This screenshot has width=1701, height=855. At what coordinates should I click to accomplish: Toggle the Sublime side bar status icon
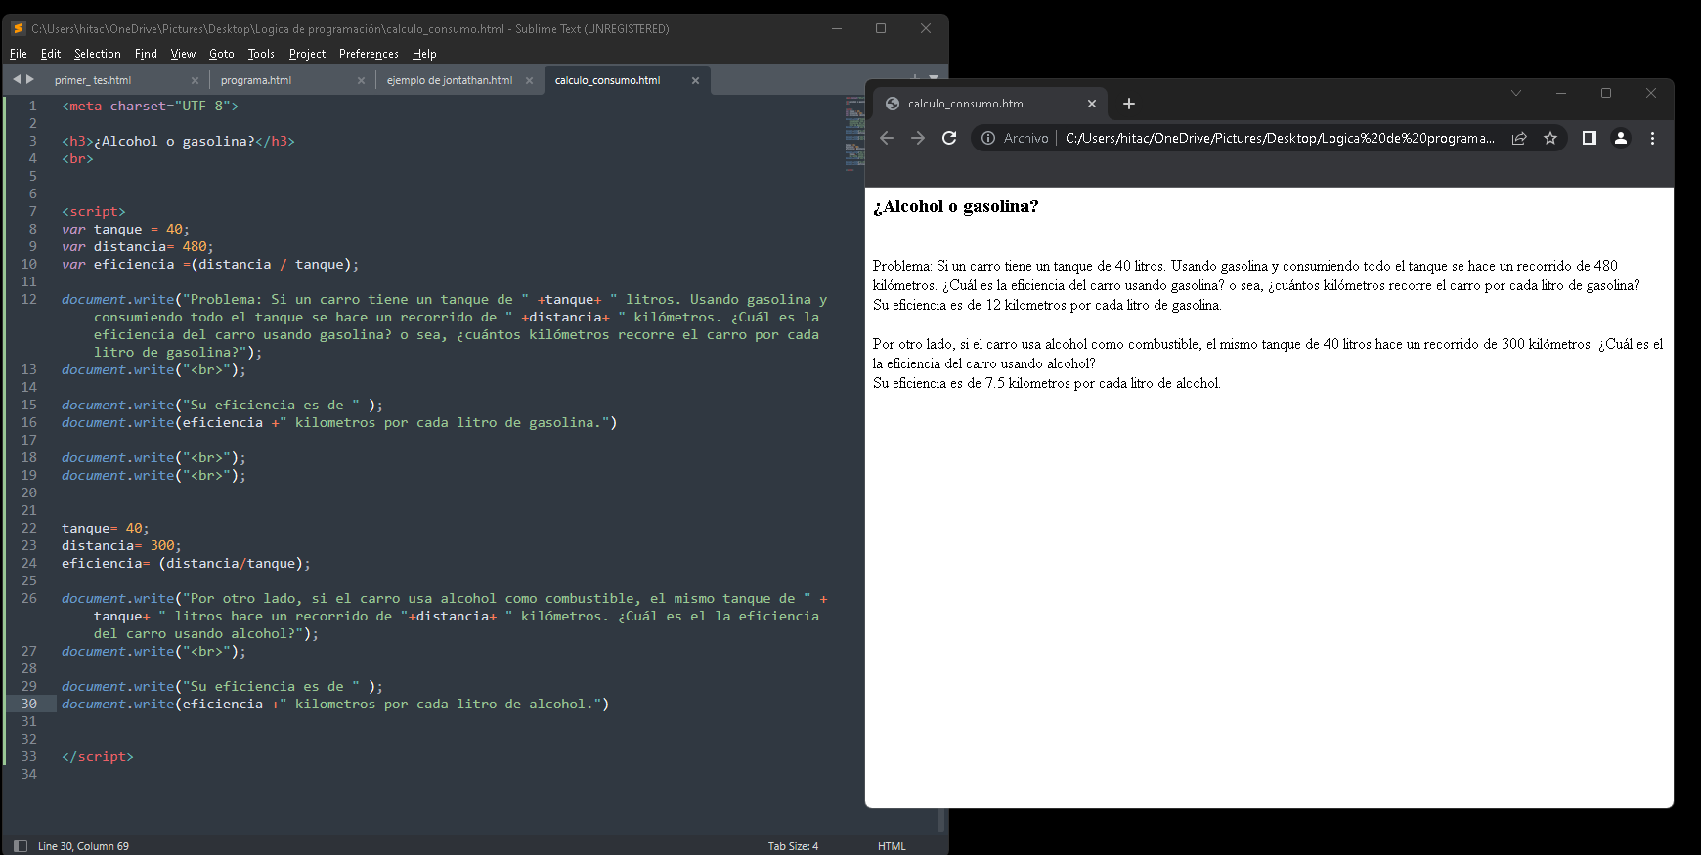point(21,846)
